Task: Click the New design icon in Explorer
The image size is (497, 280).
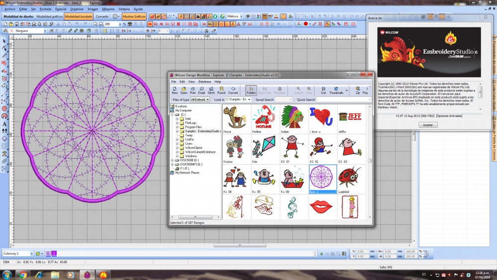Action: 174,90
